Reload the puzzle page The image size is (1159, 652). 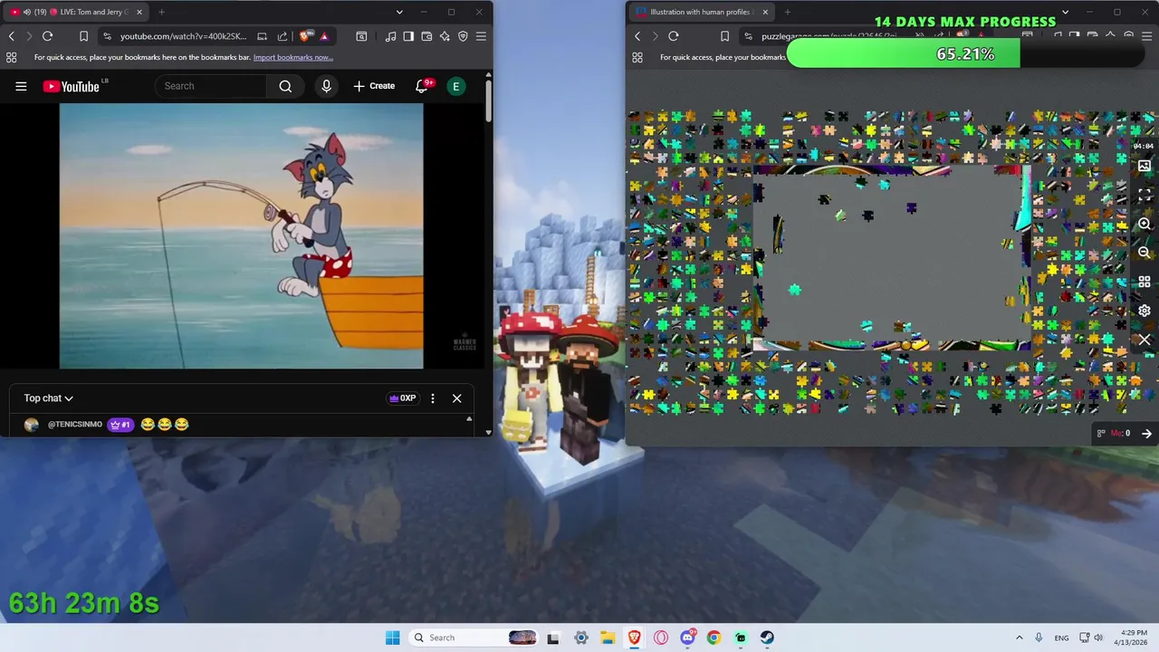pyautogui.click(x=674, y=36)
